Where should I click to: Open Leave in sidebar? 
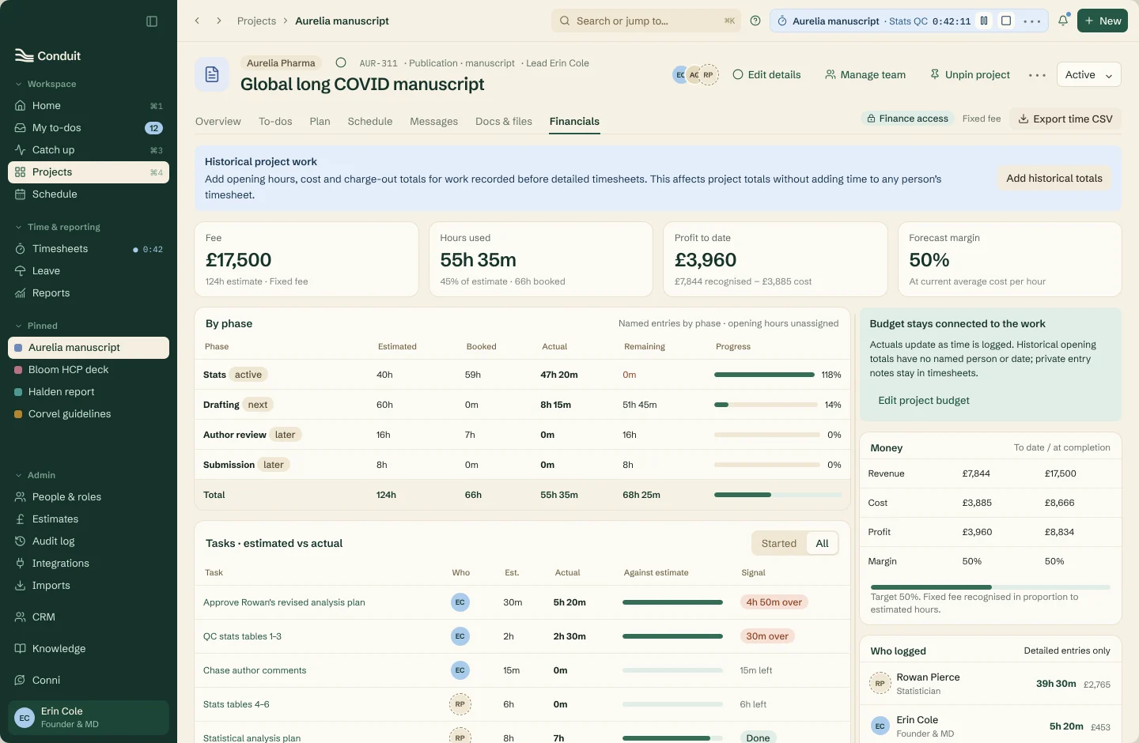(89, 271)
